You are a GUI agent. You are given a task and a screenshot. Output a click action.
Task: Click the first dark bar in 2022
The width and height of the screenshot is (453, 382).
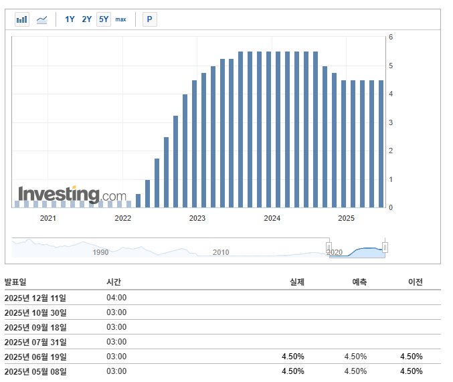click(138, 201)
